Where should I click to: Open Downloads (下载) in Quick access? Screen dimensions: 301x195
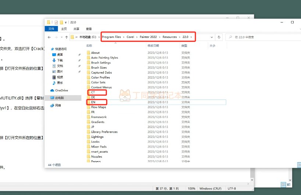pos(60,60)
